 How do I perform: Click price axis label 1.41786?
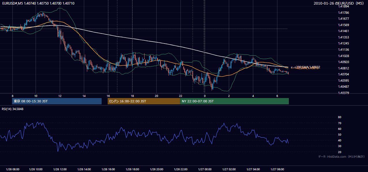pyautogui.click(x=343, y=13)
